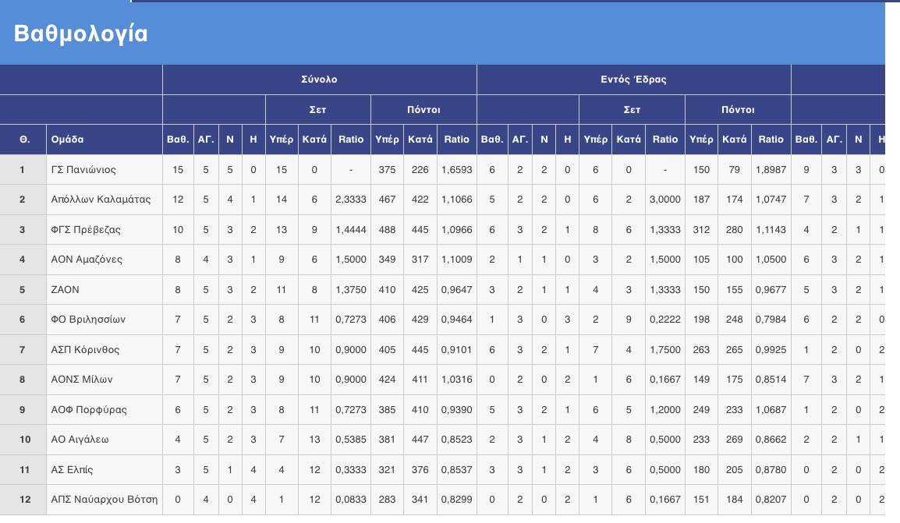Click the Πόντοι subheader under Σύνολο

point(423,110)
